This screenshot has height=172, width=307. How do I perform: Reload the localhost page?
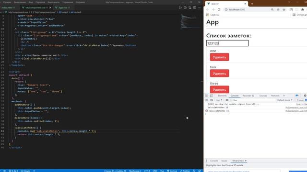click(219, 10)
